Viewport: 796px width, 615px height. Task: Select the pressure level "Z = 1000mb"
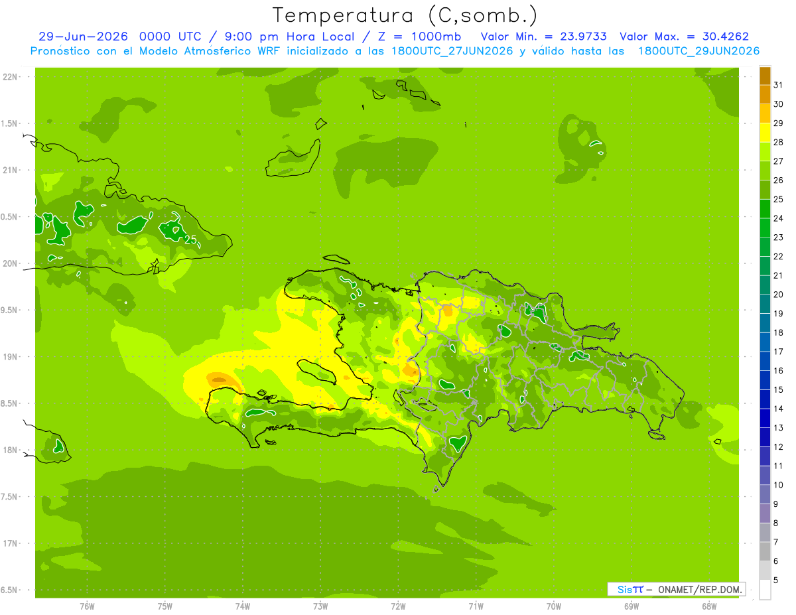[418, 36]
